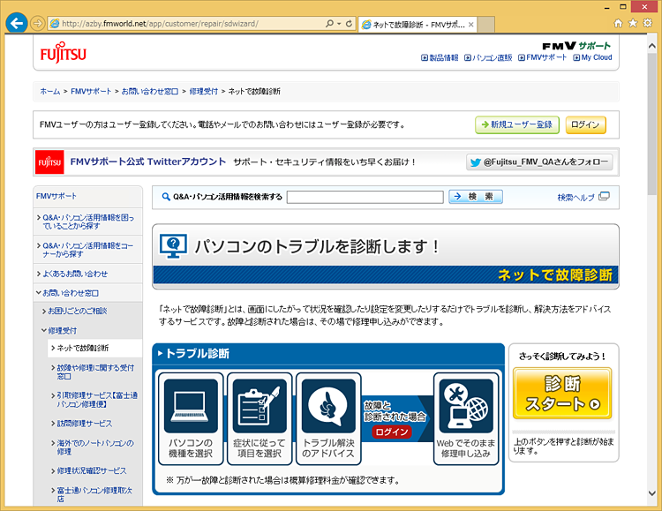Click the Web修理申し込み globe icon
This screenshot has height=511, width=662.
(x=466, y=406)
